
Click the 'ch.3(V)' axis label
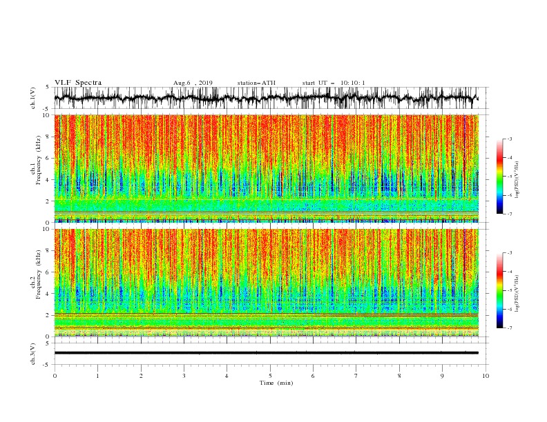(x=33, y=354)
